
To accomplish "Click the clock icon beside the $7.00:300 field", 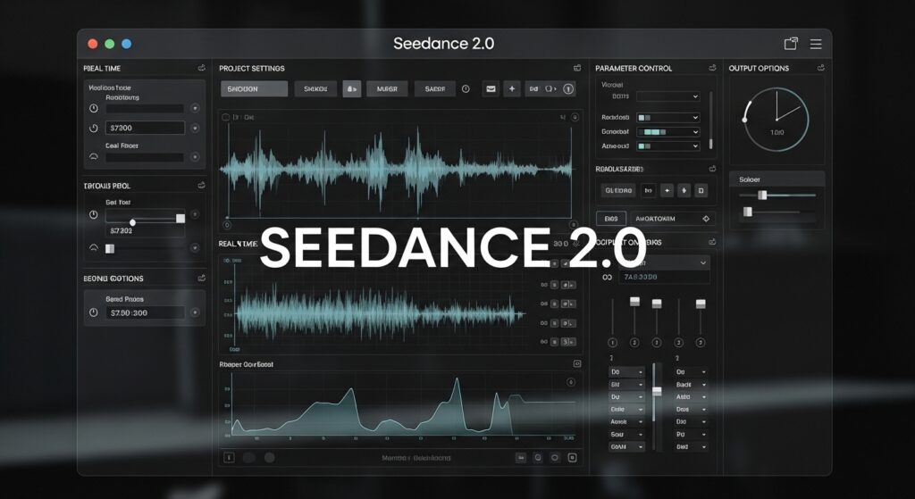I will (x=93, y=313).
